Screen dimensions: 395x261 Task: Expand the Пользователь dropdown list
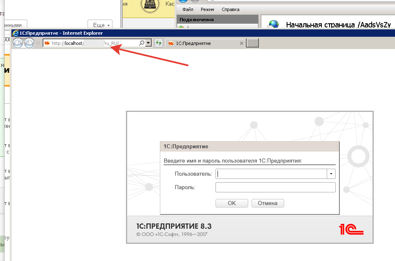pyautogui.click(x=331, y=174)
